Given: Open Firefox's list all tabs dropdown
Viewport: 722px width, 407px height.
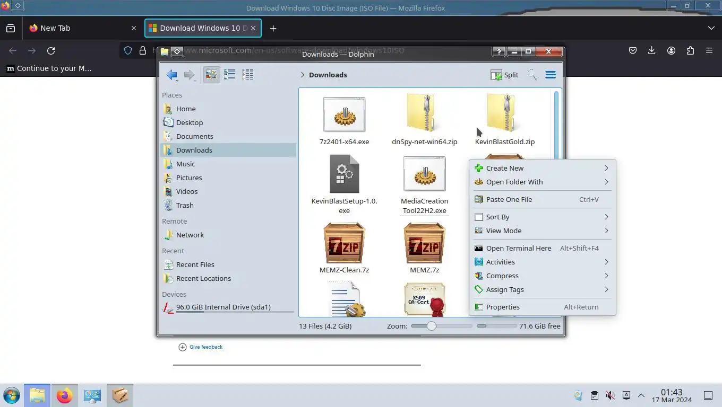Looking at the screenshot, I should coord(711,28).
